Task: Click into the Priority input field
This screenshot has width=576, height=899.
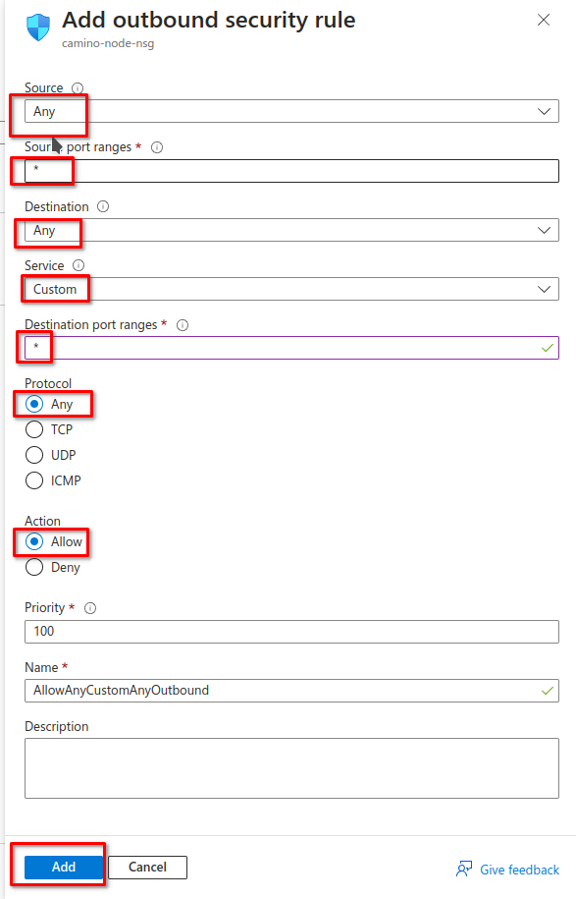Action: coord(291,631)
